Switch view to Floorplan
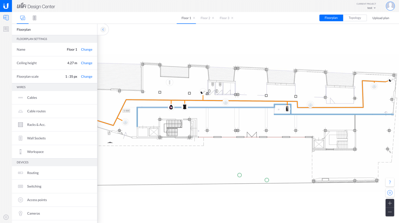This screenshot has height=223, width=399. tap(331, 18)
